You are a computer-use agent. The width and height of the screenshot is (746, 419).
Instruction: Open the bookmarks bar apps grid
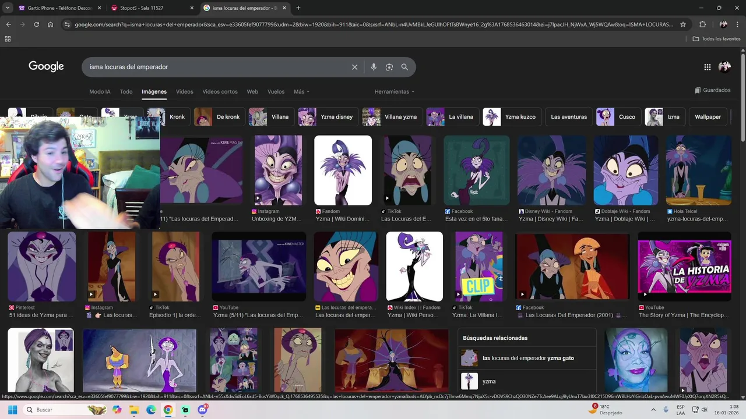tap(8, 38)
